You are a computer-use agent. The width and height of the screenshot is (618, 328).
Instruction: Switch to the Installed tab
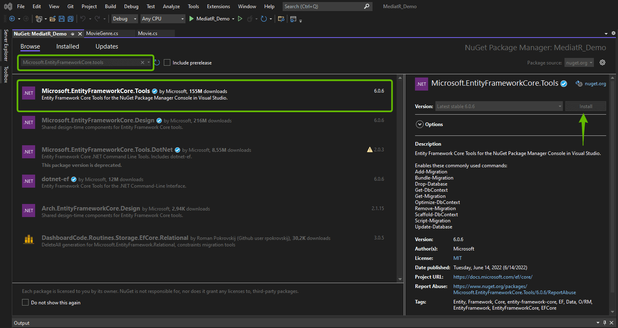(x=68, y=47)
